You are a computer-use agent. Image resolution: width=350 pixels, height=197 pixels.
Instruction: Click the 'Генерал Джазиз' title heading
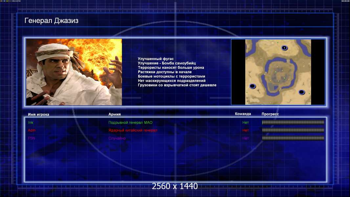click(x=51, y=21)
